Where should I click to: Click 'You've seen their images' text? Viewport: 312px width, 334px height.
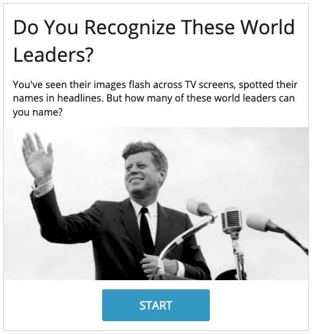pos(69,84)
